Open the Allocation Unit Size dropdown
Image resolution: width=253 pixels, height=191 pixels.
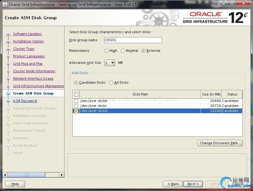pos(109,63)
